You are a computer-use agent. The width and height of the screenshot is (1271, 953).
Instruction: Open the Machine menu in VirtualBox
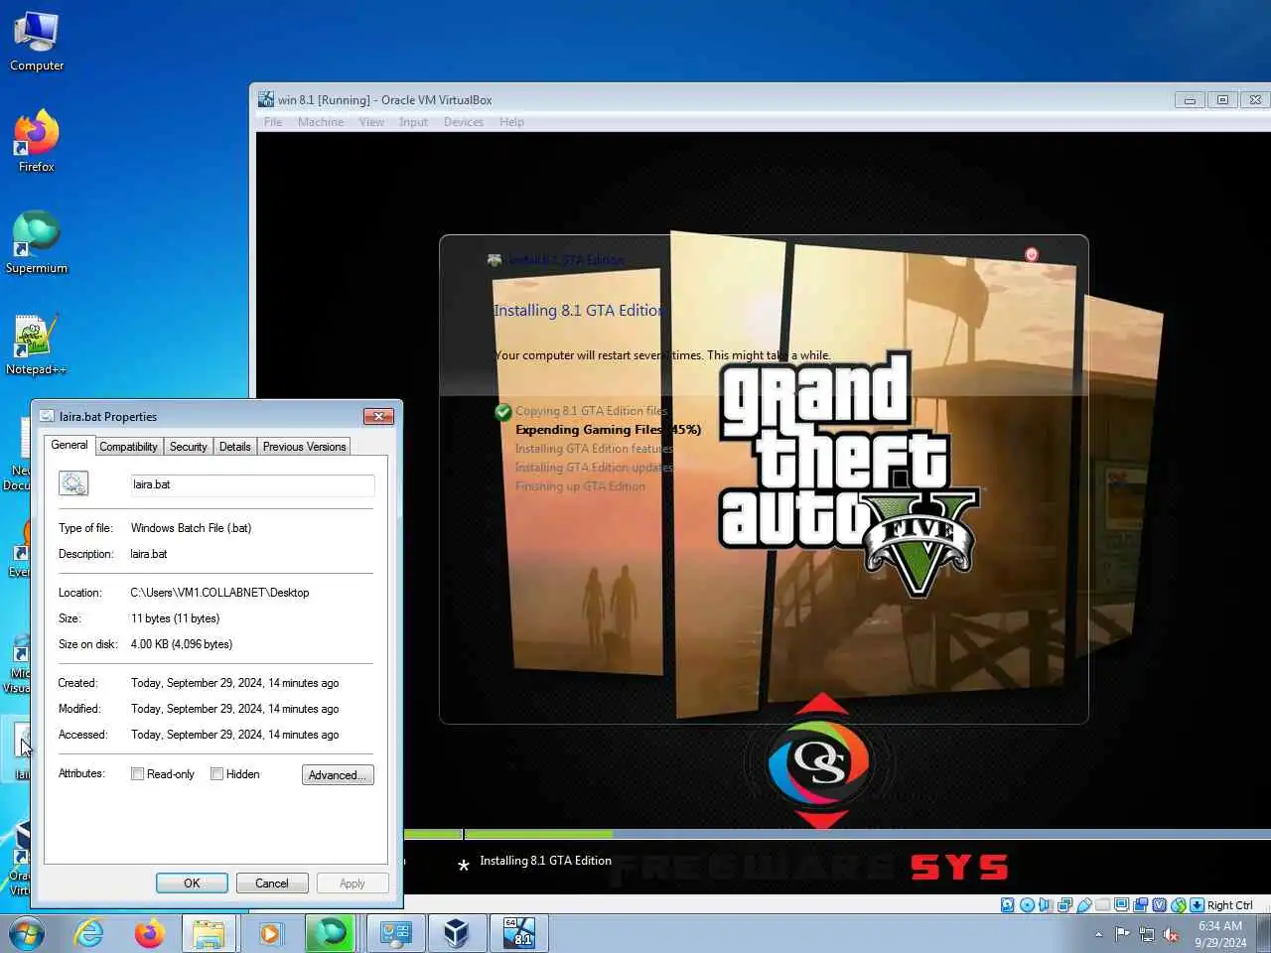point(321,122)
